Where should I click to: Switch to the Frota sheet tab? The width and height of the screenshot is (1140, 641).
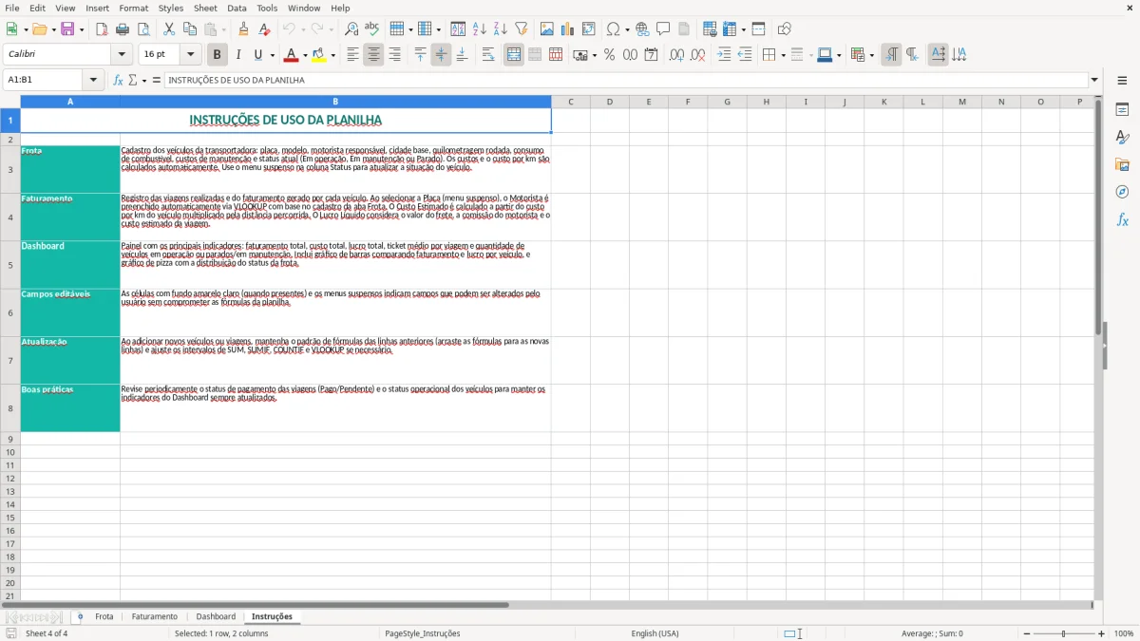click(x=104, y=616)
